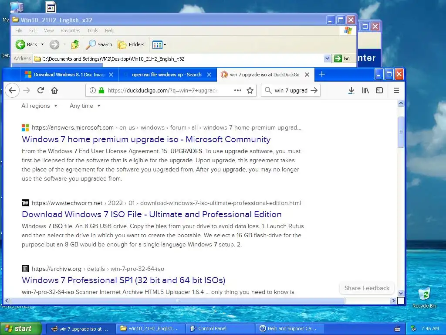Open Windows 7 Professional SP1 ISOs result
The image size is (446, 335).
123,280
